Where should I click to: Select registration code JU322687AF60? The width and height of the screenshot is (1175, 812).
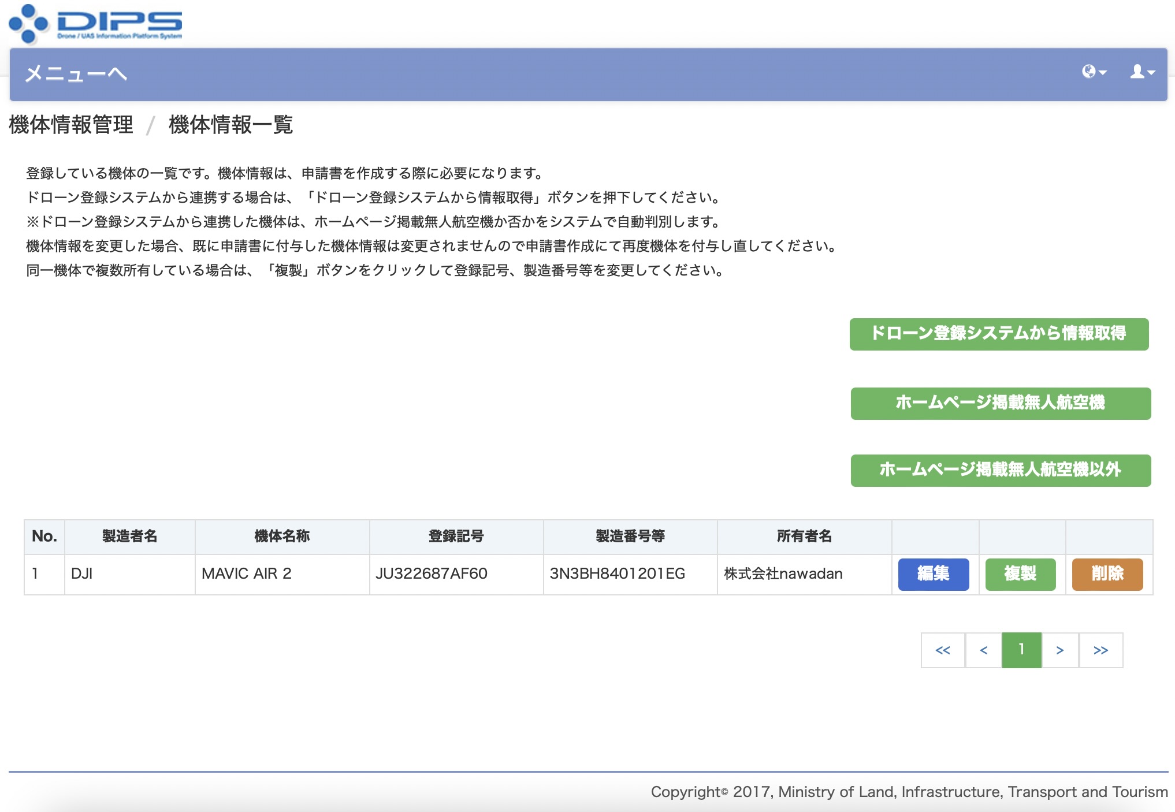[456, 574]
